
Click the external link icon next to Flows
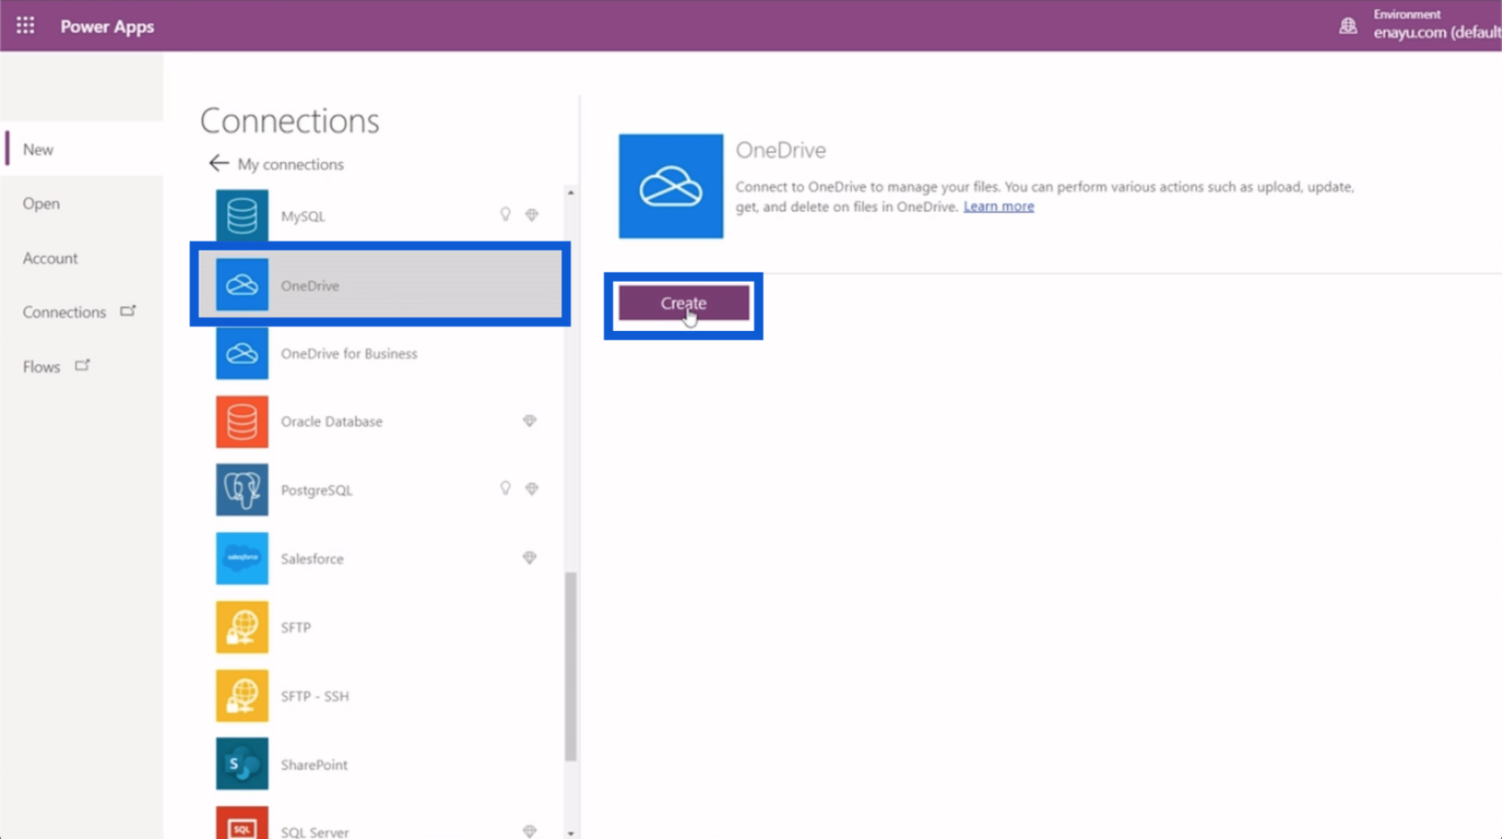click(x=82, y=365)
